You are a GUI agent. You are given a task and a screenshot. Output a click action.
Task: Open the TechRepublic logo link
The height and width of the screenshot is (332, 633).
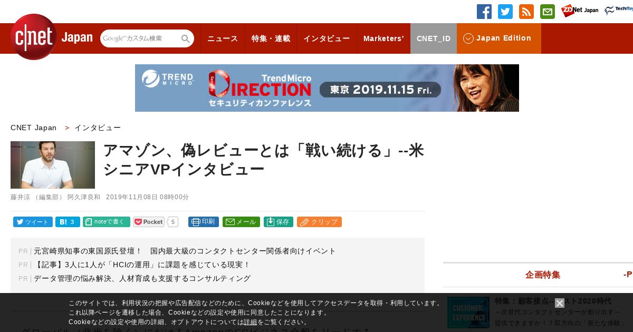(619, 11)
